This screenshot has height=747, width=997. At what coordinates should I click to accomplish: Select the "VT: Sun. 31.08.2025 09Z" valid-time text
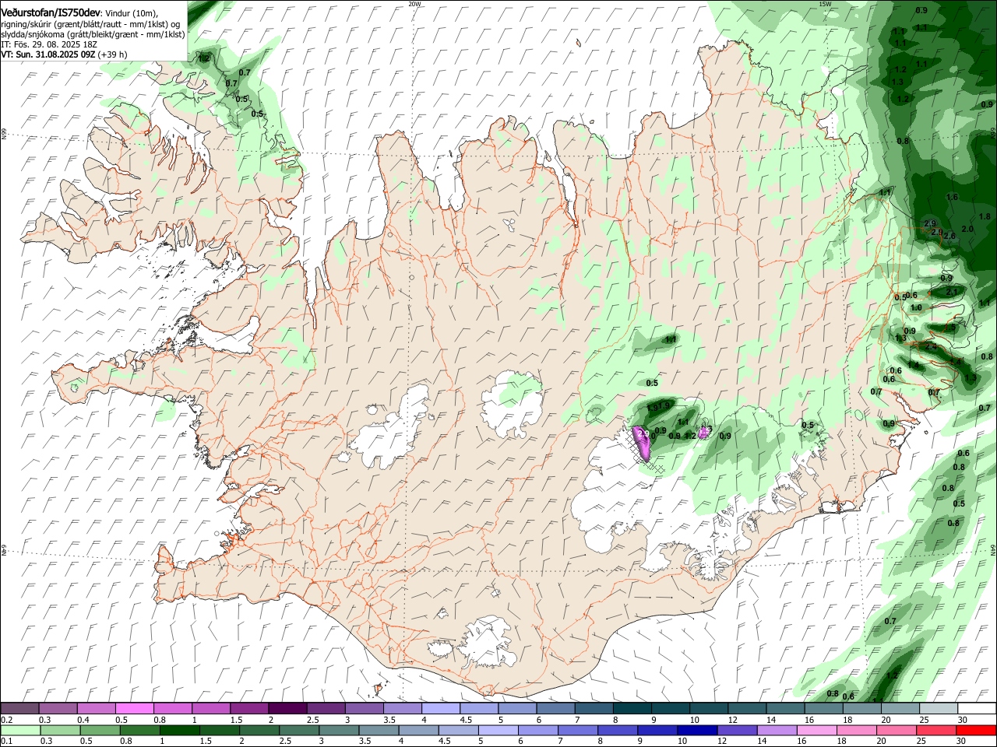point(48,54)
